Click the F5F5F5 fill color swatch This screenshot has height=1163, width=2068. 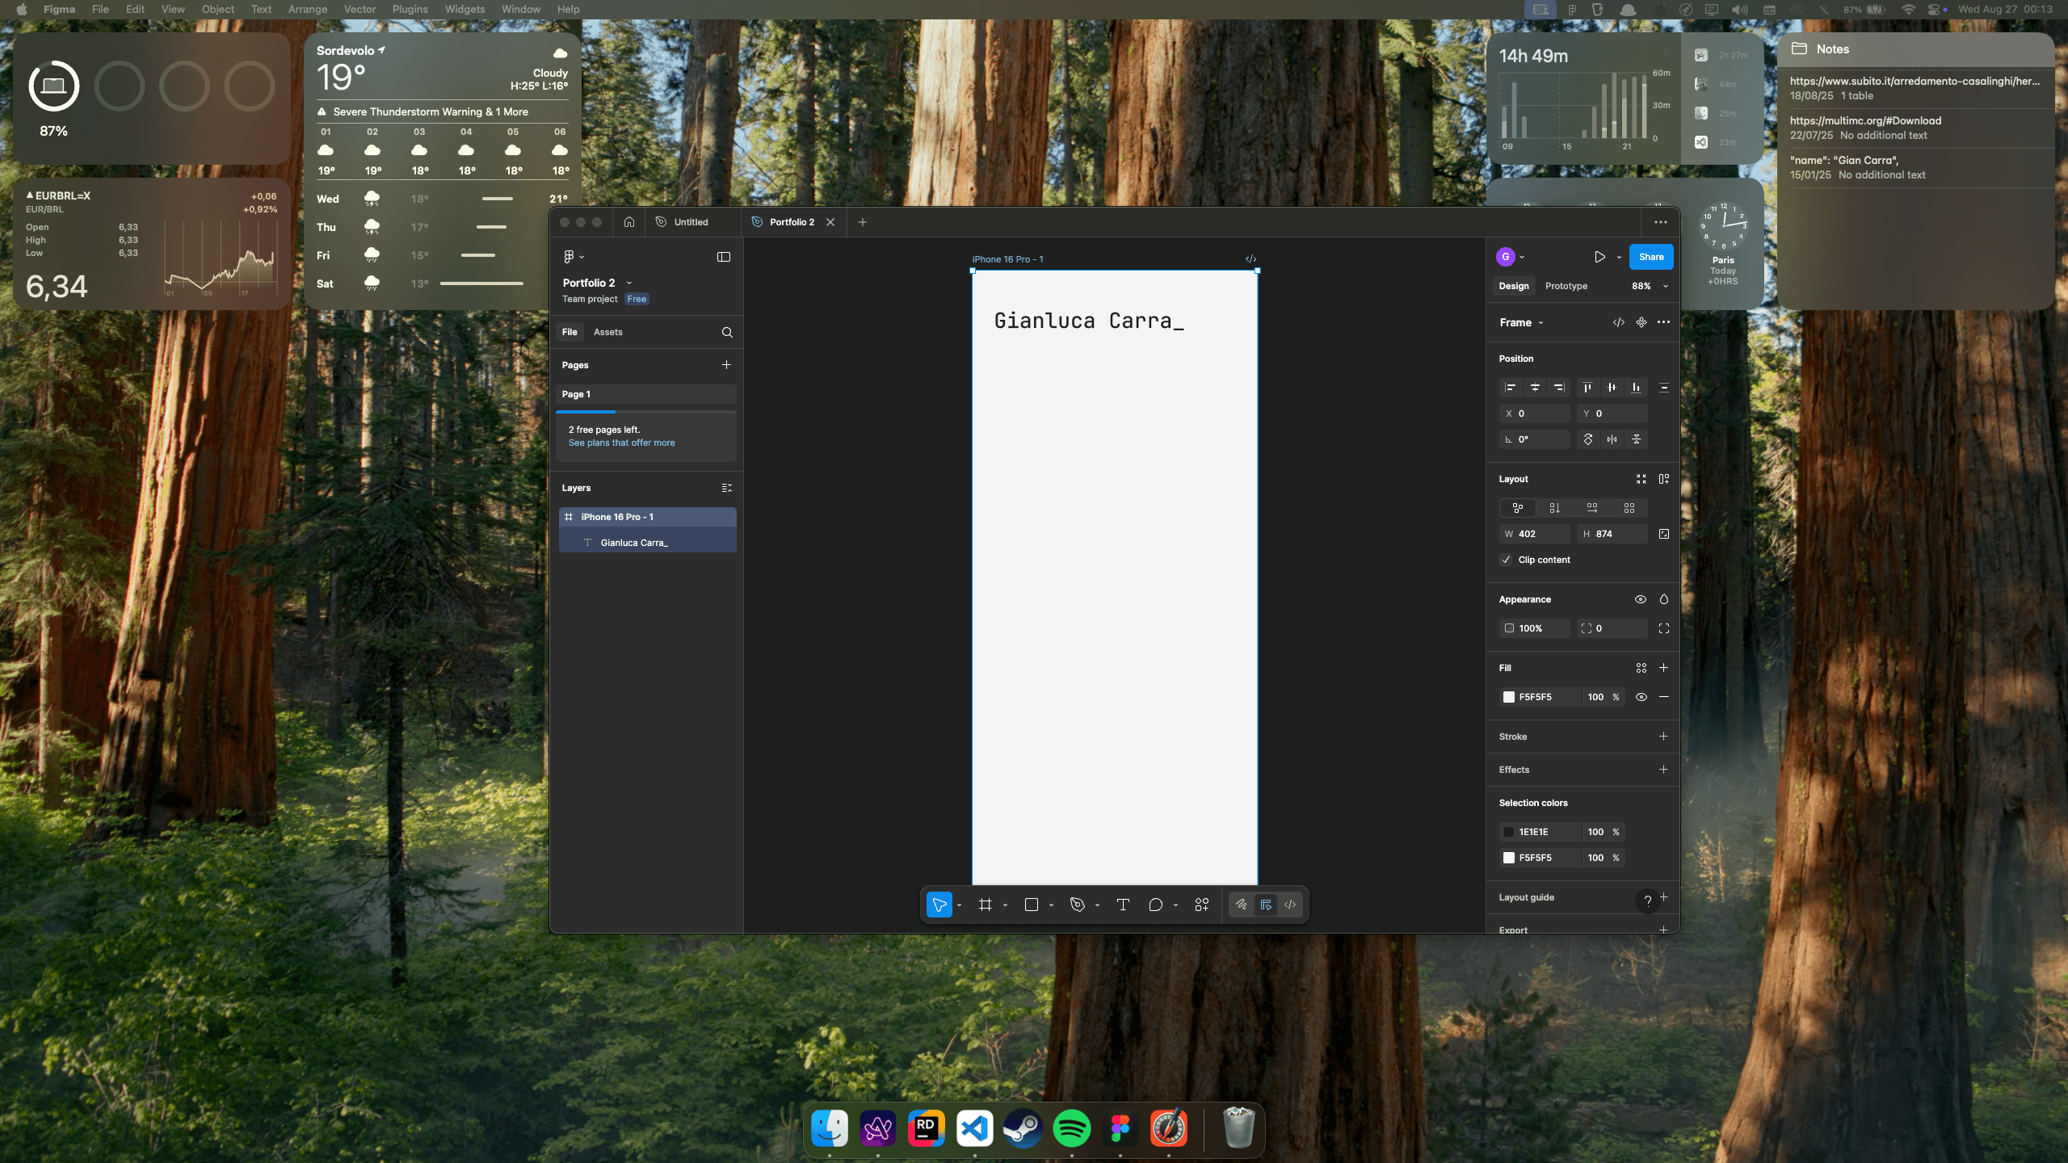(1508, 697)
